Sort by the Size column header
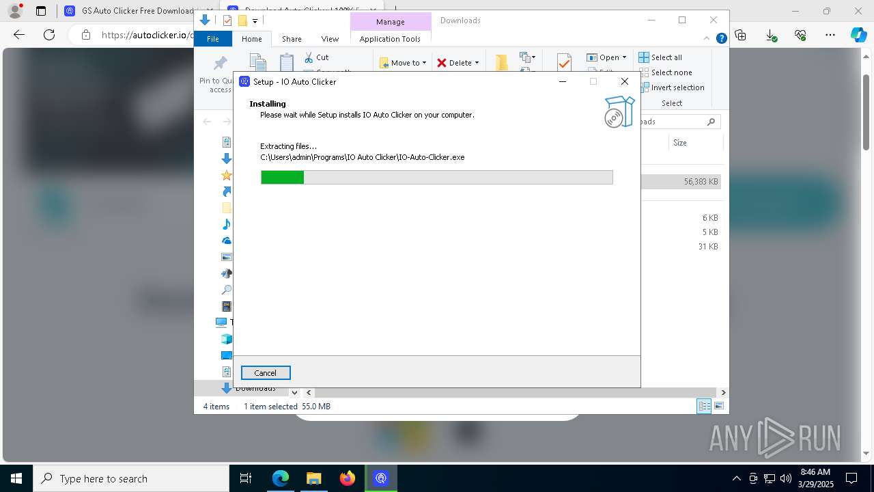This screenshot has width=874, height=492. tap(680, 143)
